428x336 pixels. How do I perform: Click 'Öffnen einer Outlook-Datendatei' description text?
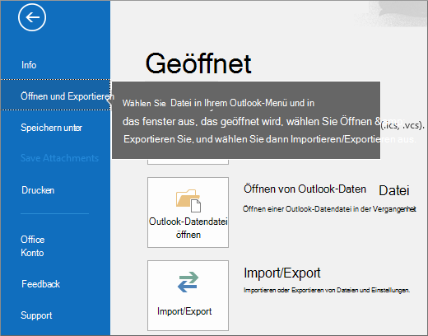[329, 209]
